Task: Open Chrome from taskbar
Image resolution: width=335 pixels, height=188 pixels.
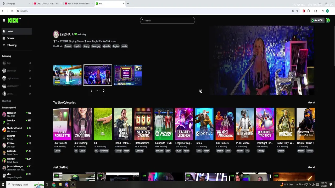Action: tap(54, 185)
